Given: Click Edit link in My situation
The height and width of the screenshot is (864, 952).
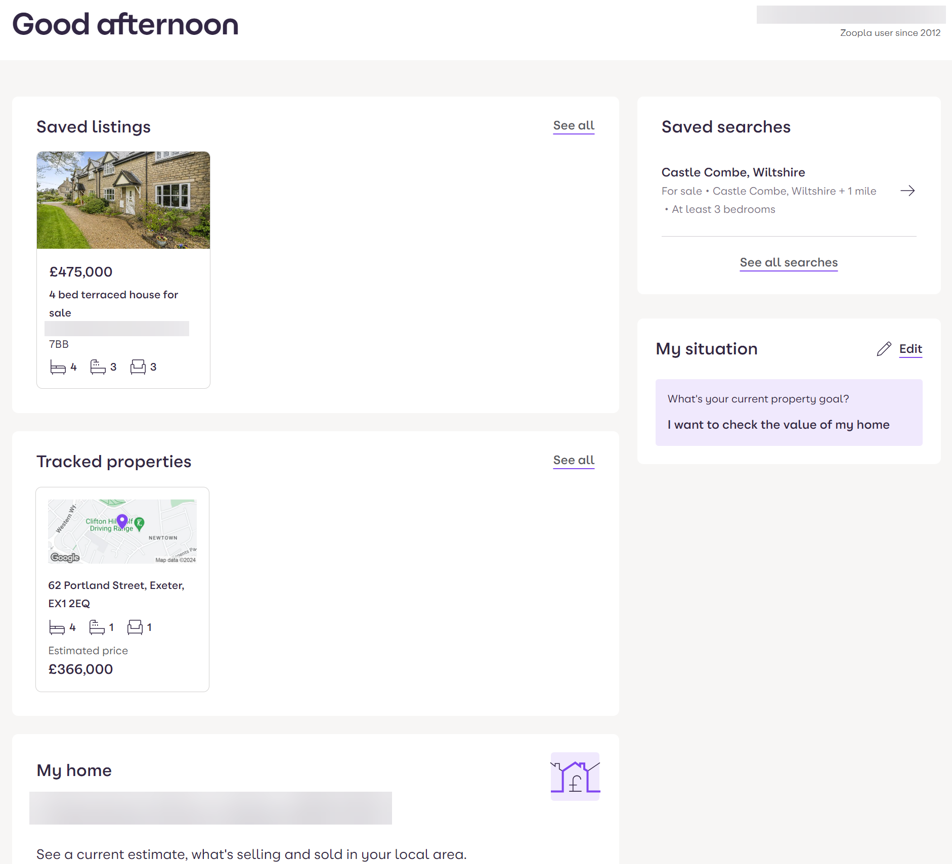Looking at the screenshot, I should point(911,349).
